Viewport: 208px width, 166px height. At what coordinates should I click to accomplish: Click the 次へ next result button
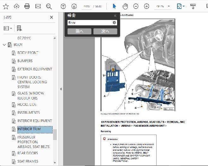105,31
